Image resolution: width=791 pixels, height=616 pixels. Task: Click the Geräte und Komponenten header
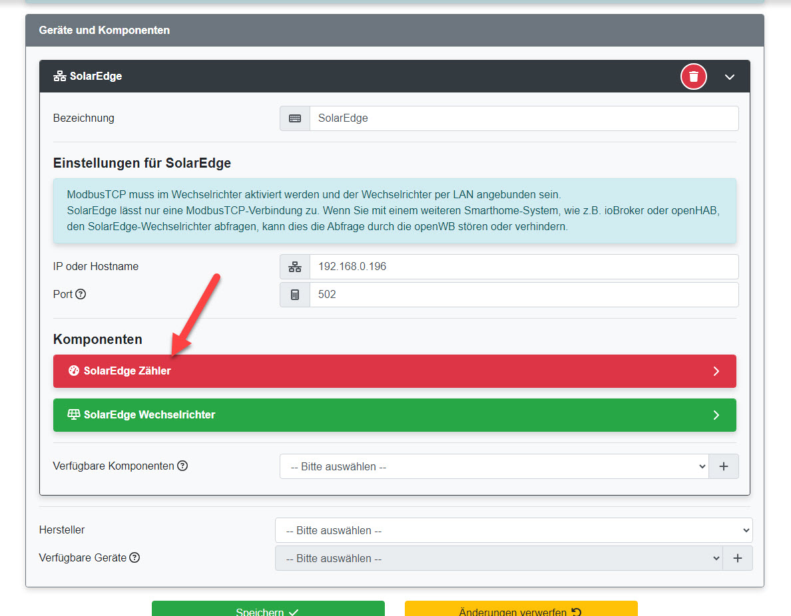394,30
